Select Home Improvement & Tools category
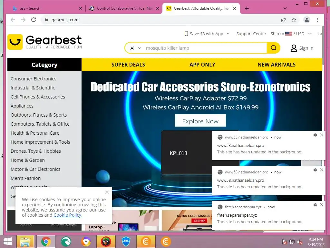 40,142
